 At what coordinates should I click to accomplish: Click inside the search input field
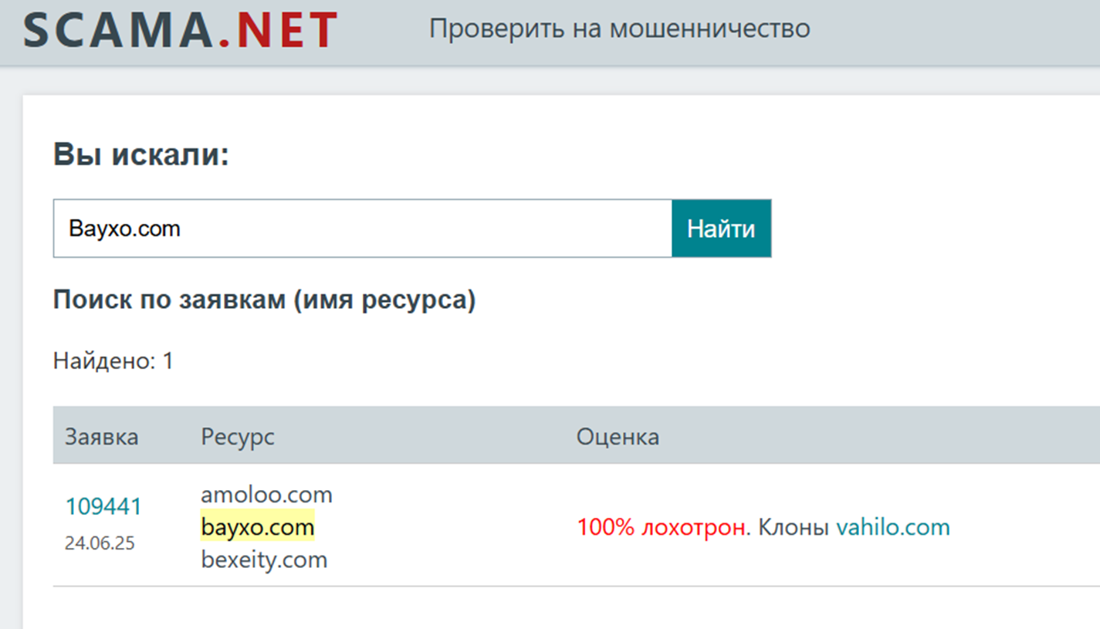coord(363,228)
